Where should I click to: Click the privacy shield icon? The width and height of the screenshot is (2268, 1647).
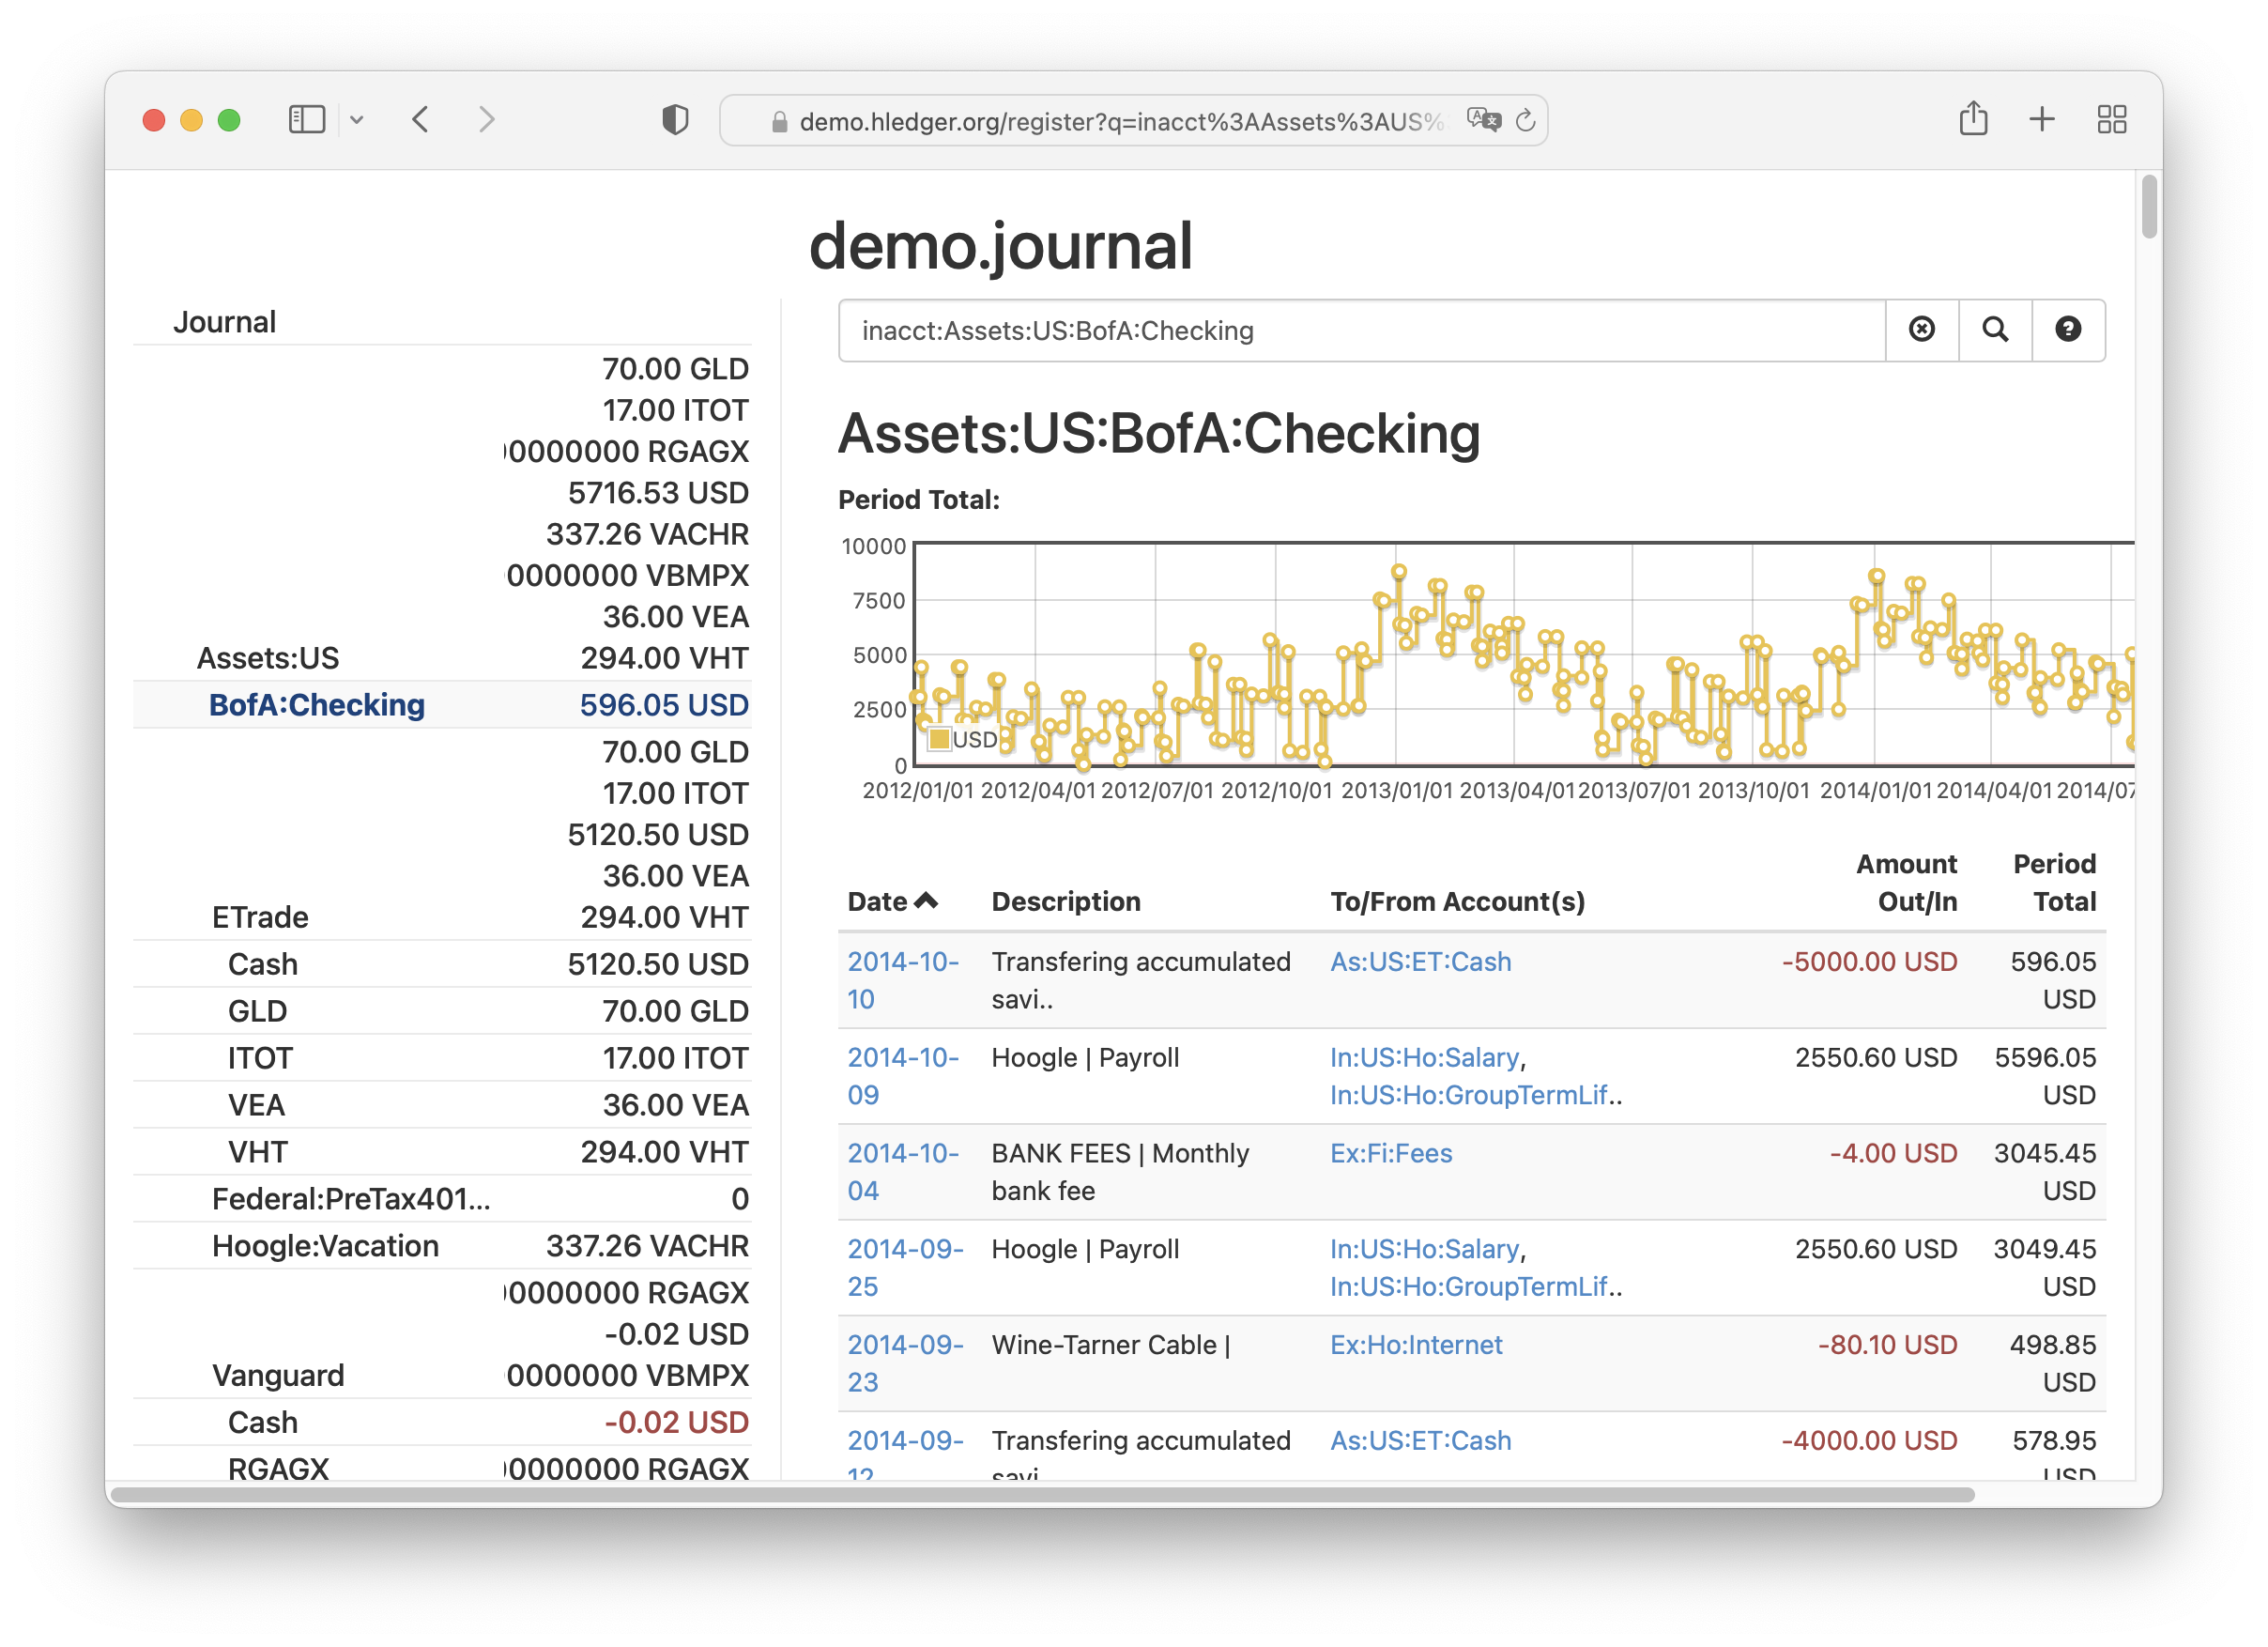pyautogui.click(x=675, y=120)
